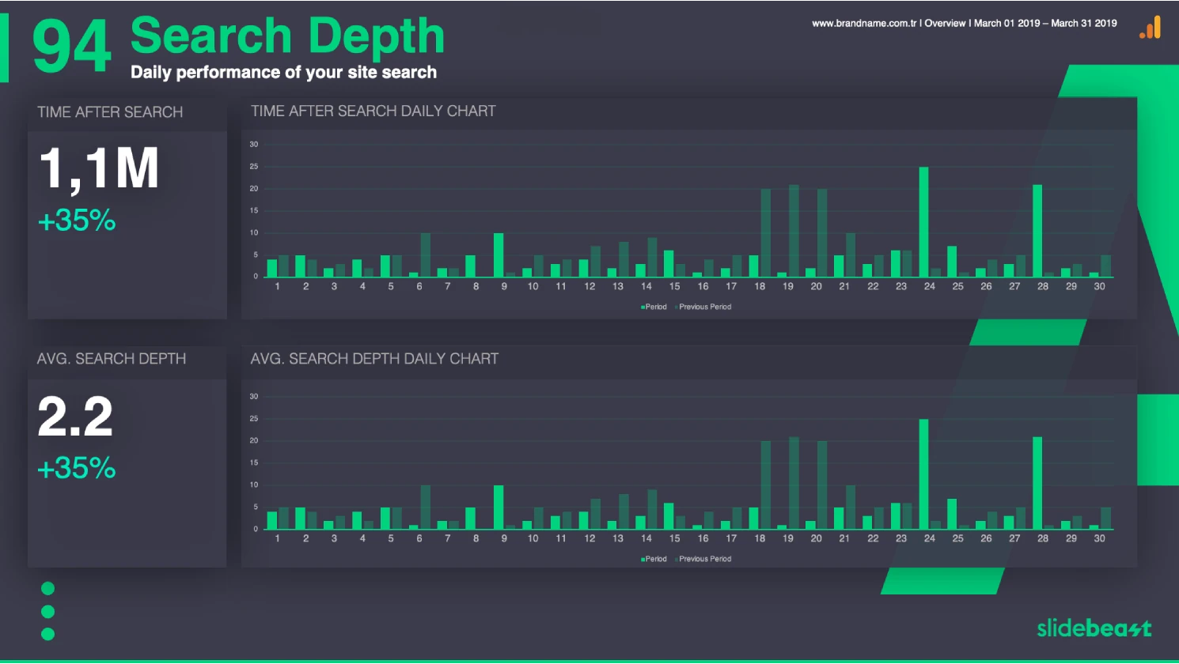The height and width of the screenshot is (664, 1179).
Task: Toggle 'Period' legend in Time After Search chart
Action: [x=654, y=307]
